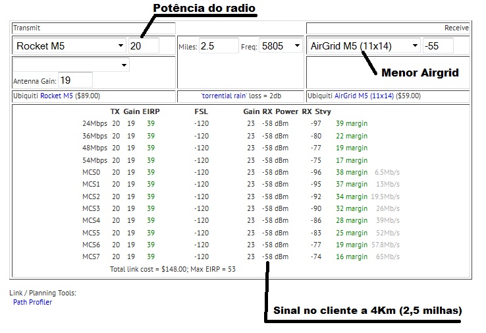
Task: Open the Rocket M5 product link
Action: 57,96
